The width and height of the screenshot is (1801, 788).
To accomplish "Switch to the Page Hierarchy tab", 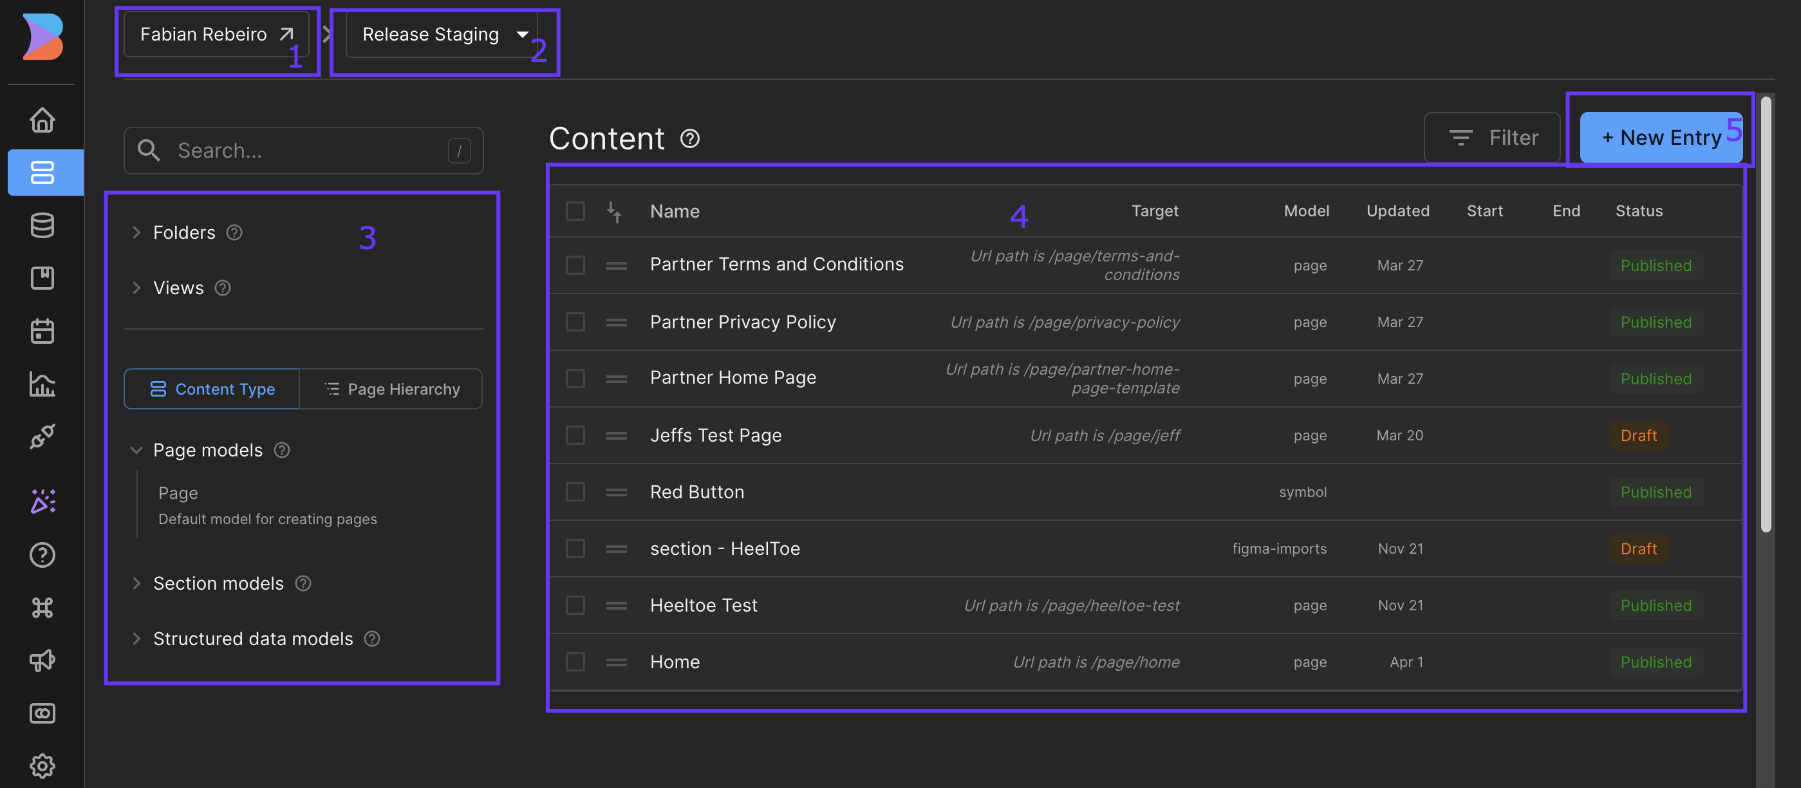I will [391, 389].
